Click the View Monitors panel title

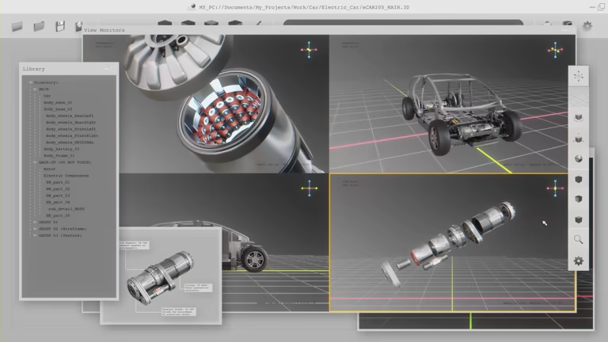click(104, 29)
